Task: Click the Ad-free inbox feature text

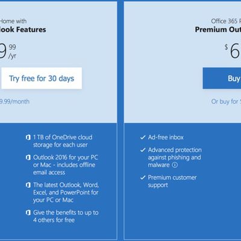Action: 166,137
